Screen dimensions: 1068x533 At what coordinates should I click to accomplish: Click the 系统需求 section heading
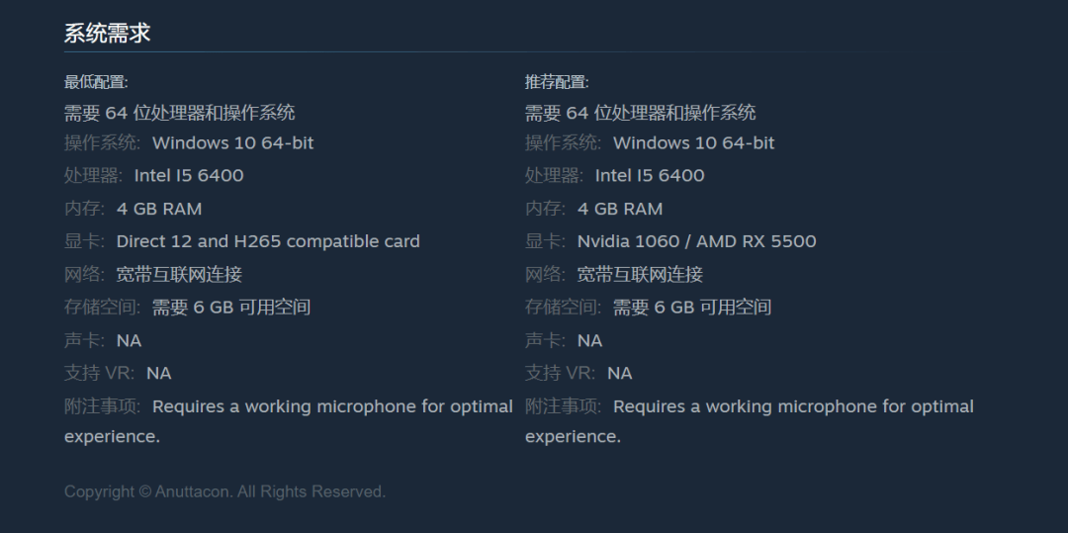tap(107, 33)
